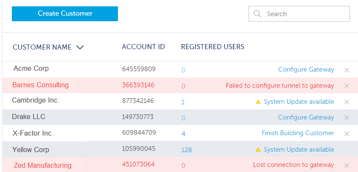Image resolution: width=358 pixels, height=172 pixels.
Task: Remove Barnes Consulting with X icon
Action: [347, 86]
